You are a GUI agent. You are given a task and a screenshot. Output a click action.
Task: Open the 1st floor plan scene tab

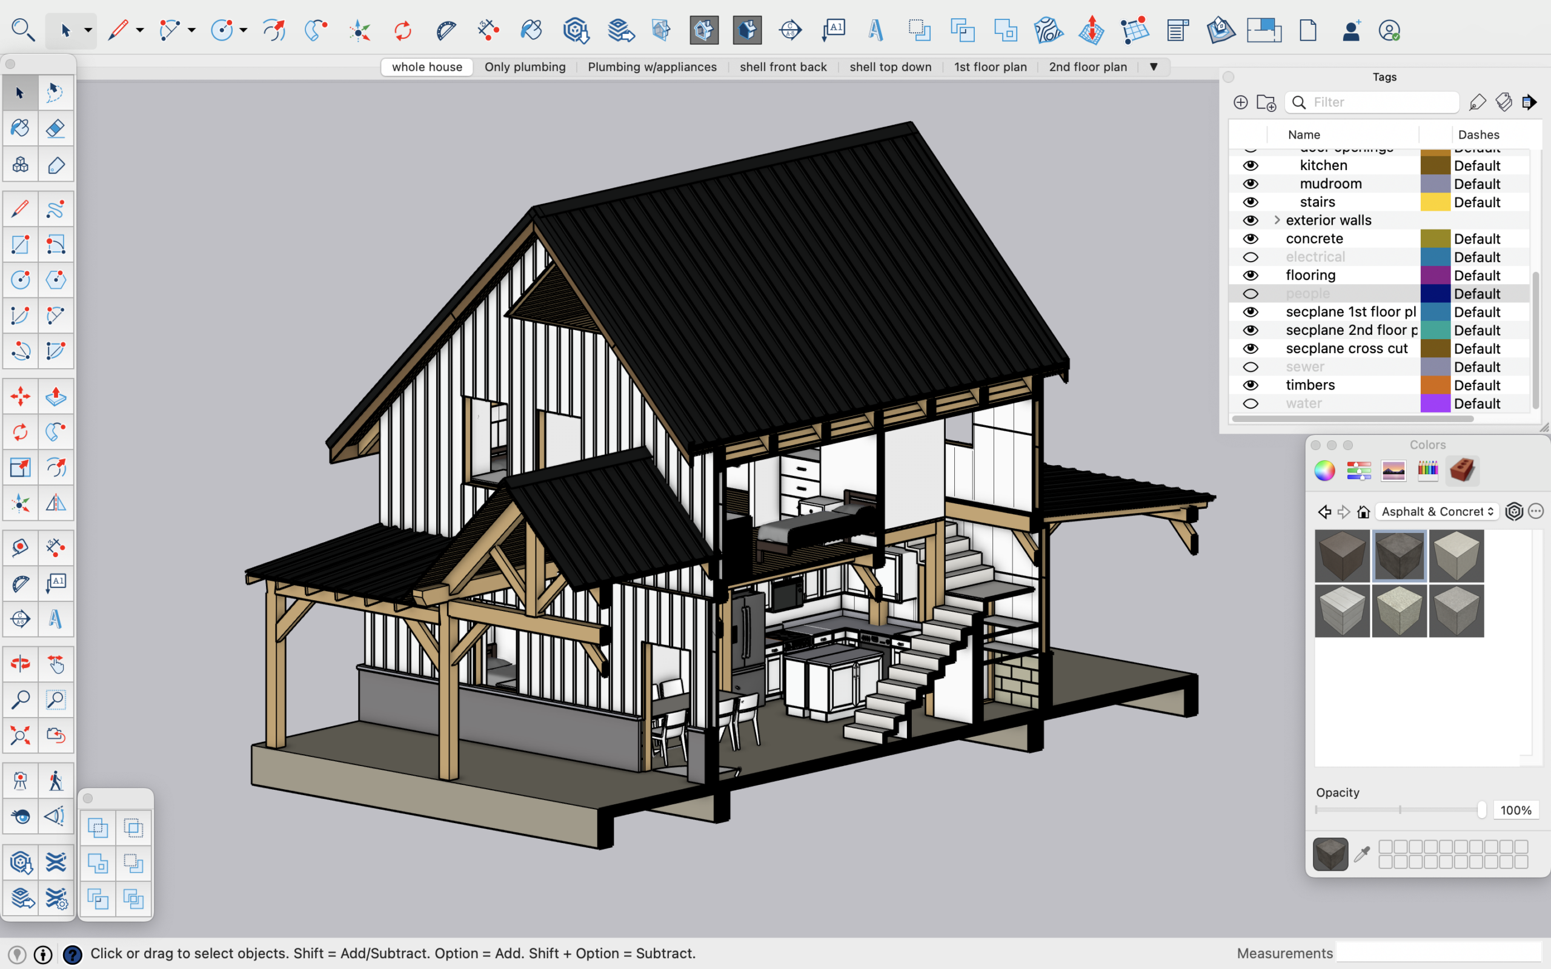(989, 67)
